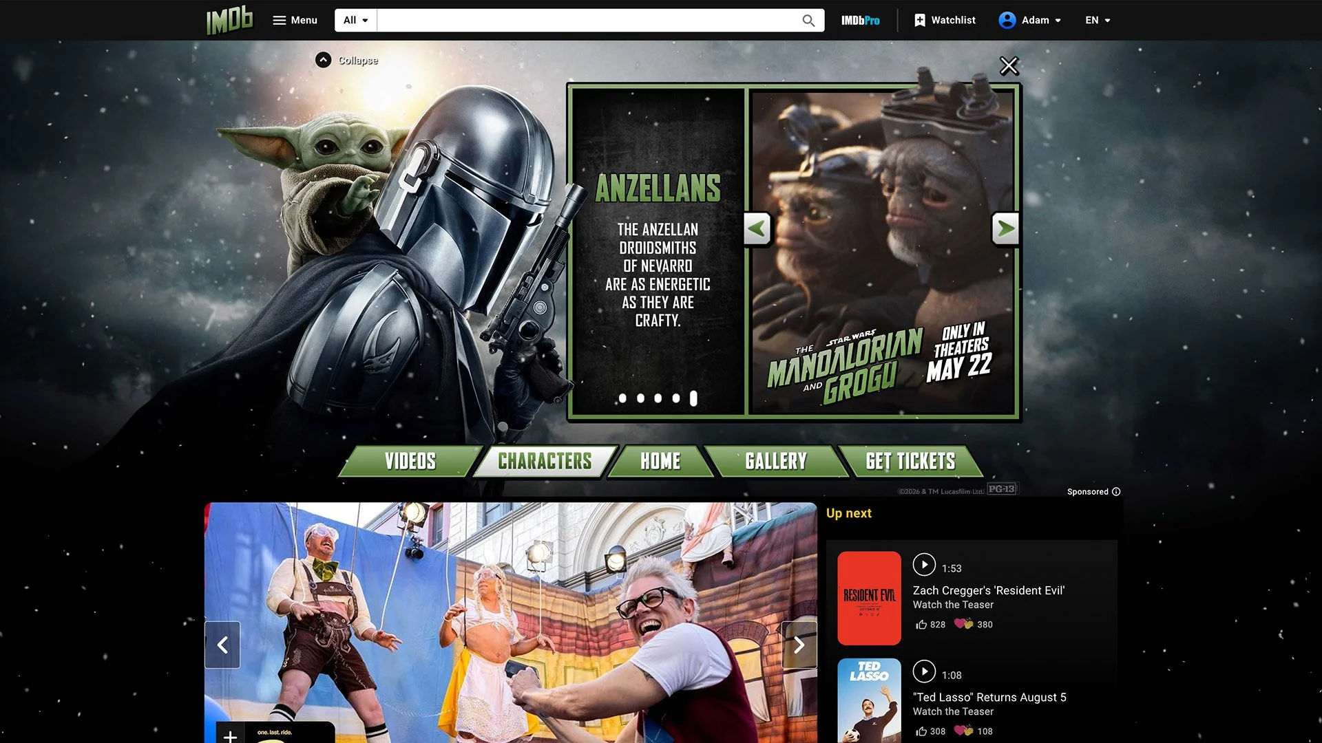
Task: Click the Mandalorian and Grogu movie logo
Action: [846, 366]
